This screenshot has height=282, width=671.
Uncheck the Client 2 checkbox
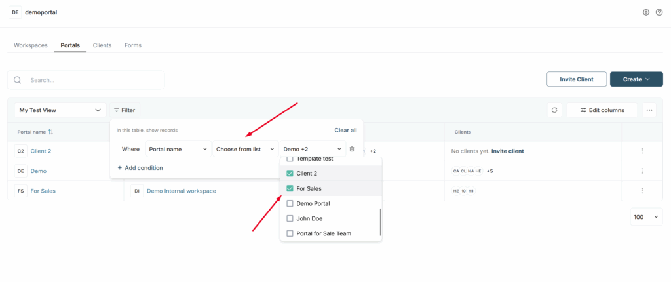pyautogui.click(x=290, y=174)
